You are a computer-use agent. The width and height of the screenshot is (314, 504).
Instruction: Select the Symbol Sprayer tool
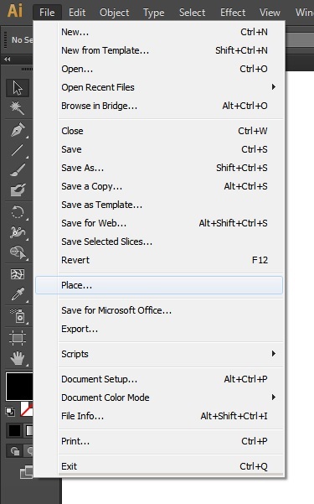(x=18, y=316)
